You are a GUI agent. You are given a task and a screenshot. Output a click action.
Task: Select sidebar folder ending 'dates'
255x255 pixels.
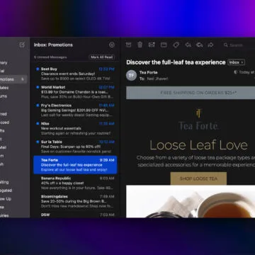(4, 88)
